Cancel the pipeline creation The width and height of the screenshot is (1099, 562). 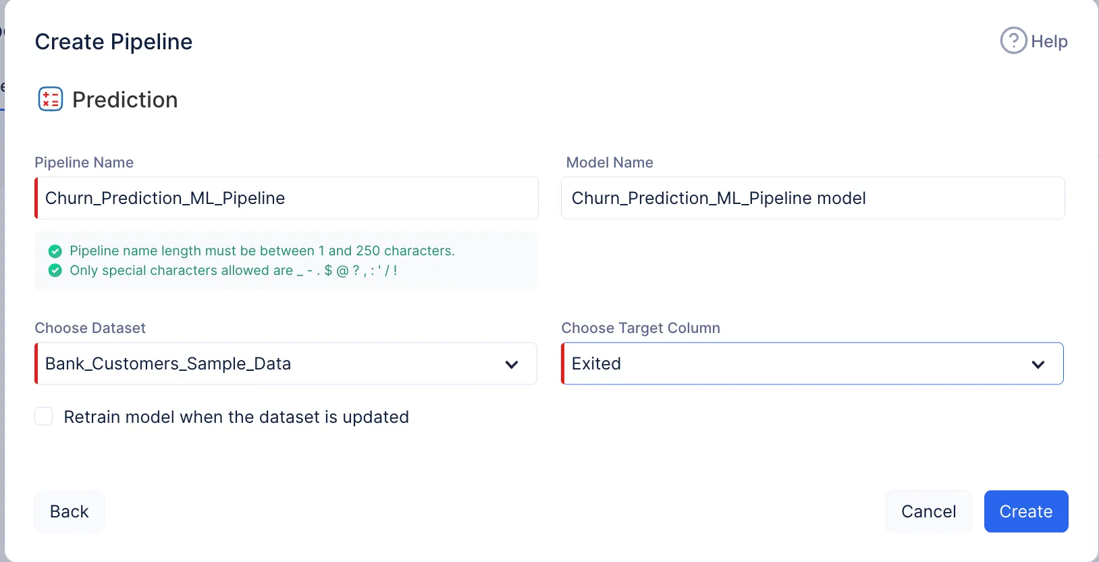[x=928, y=511]
